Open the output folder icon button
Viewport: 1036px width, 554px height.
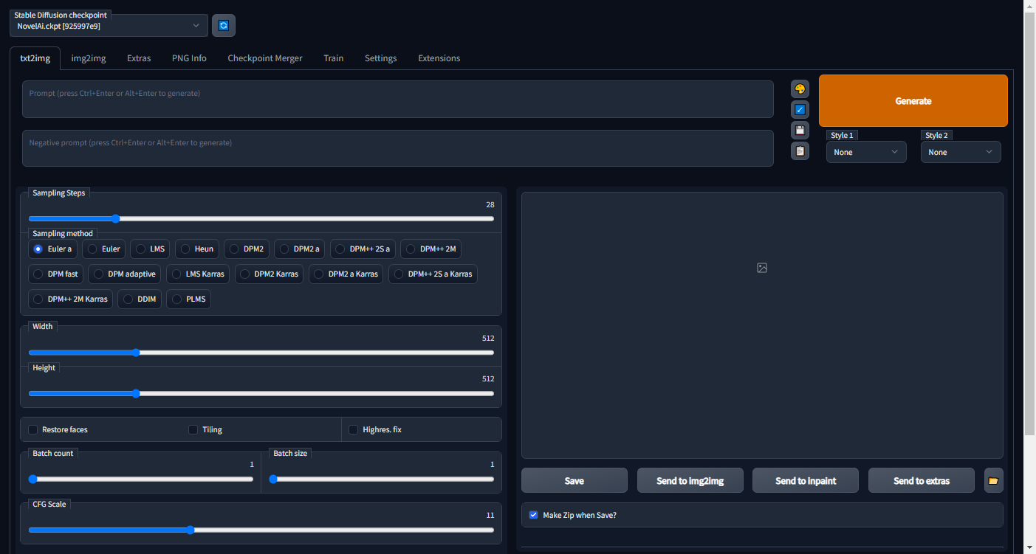(993, 480)
